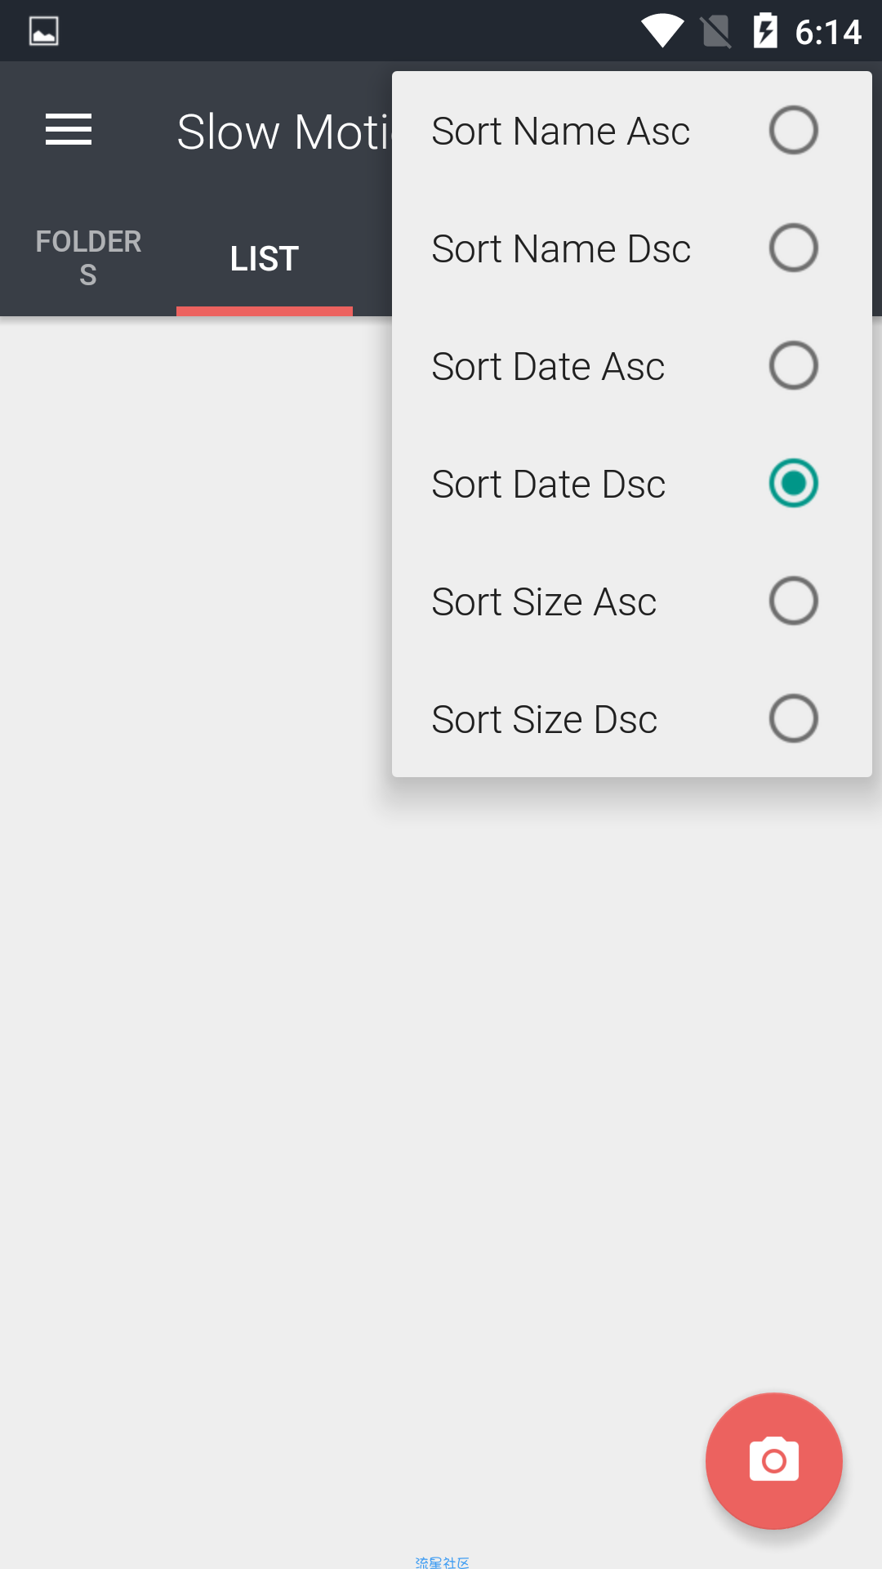Choose the Sort Name Asc menu entry
The width and height of the screenshot is (882, 1569).
pos(632,131)
